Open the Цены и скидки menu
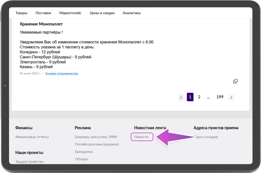The height and width of the screenshot is (173, 261). tap(102, 13)
